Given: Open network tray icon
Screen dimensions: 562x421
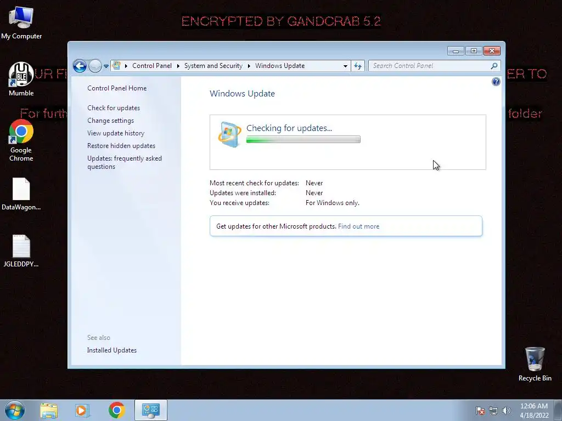Looking at the screenshot, I should [493, 411].
